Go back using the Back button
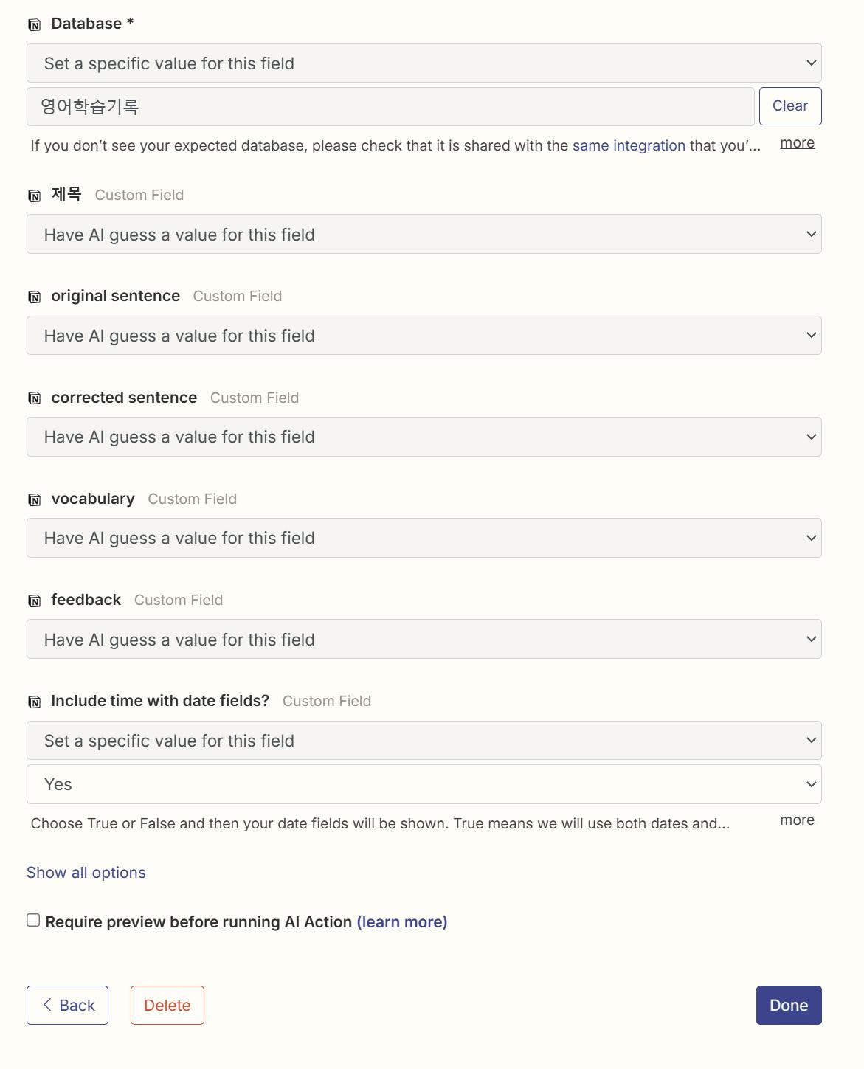The width and height of the screenshot is (864, 1069). [67, 1005]
